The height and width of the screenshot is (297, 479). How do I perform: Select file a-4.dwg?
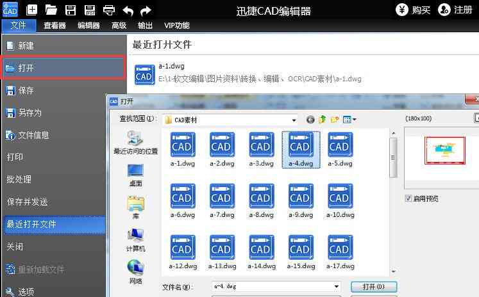(301, 150)
